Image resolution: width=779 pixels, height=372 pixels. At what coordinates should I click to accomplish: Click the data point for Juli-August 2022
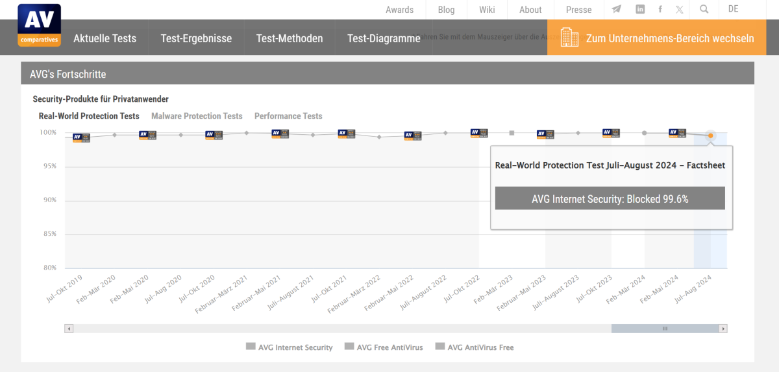pyautogui.click(x=445, y=133)
